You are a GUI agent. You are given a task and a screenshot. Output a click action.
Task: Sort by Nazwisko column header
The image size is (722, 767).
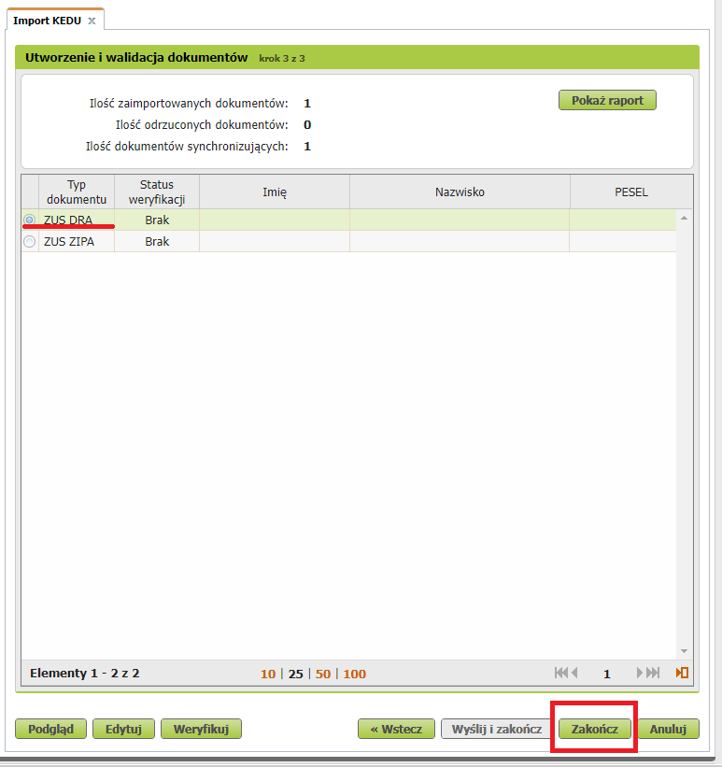tap(460, 192)
